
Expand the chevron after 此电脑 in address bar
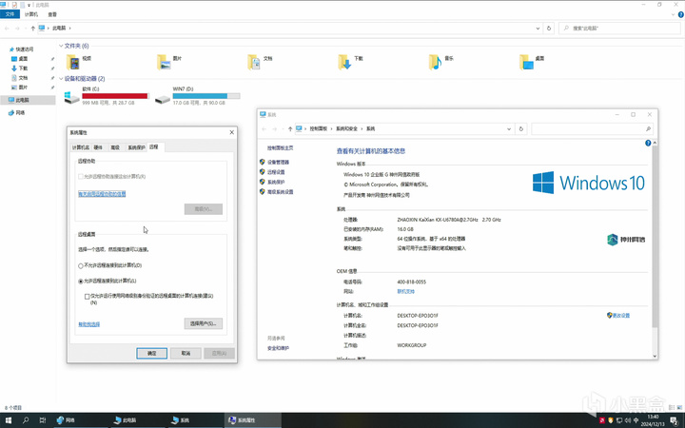pyautogui.click(x=69, y=29)
